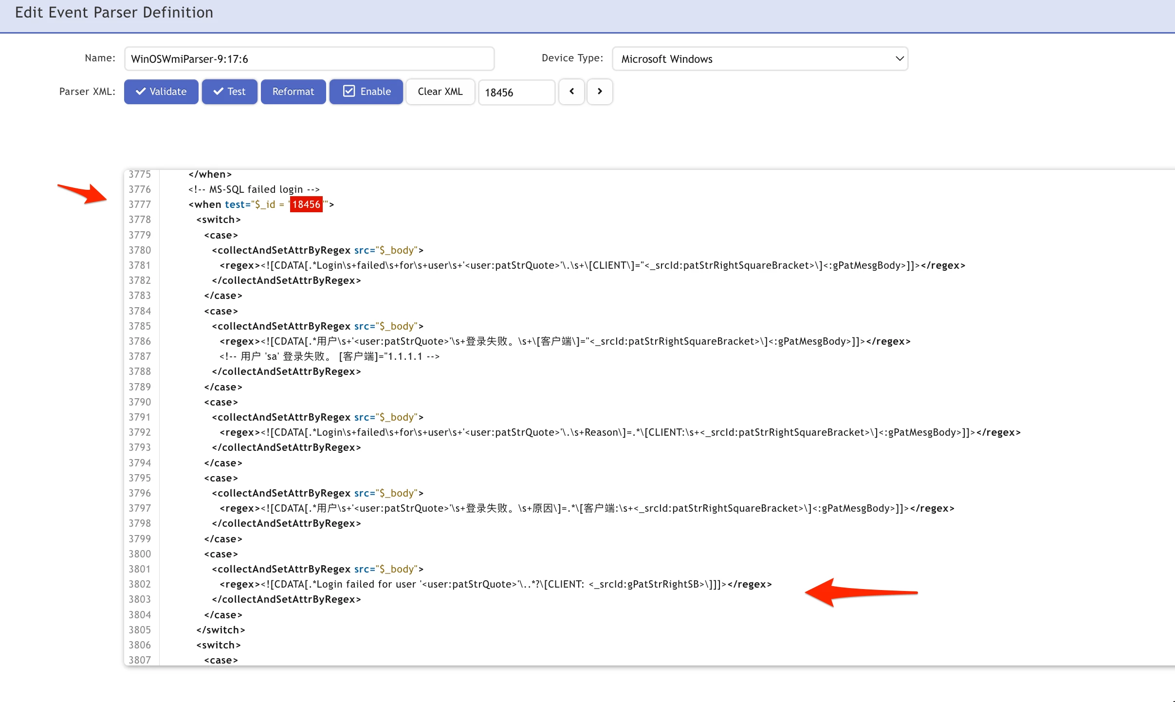The image size is (1175, 702).
Task: Go to next search match arrow
Action: pos(600,92)
